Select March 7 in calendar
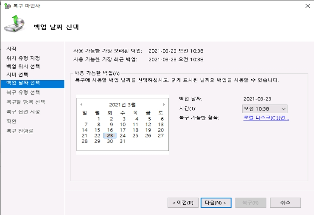The image size is (314, 215). pos(86,124)
